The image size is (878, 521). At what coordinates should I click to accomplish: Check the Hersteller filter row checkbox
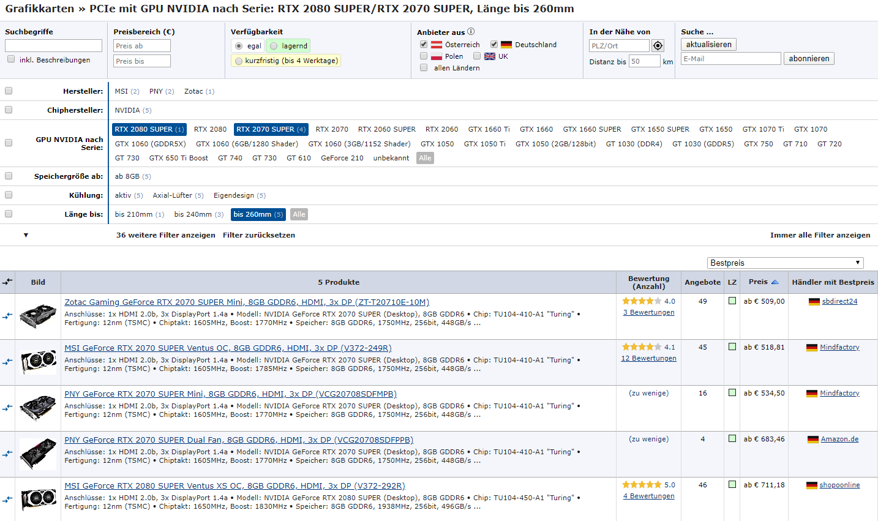(x=9, y=91)
